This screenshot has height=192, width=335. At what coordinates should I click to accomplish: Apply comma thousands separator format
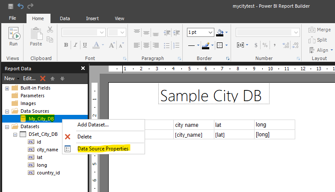pyautogui.click(x=275, y=45)
